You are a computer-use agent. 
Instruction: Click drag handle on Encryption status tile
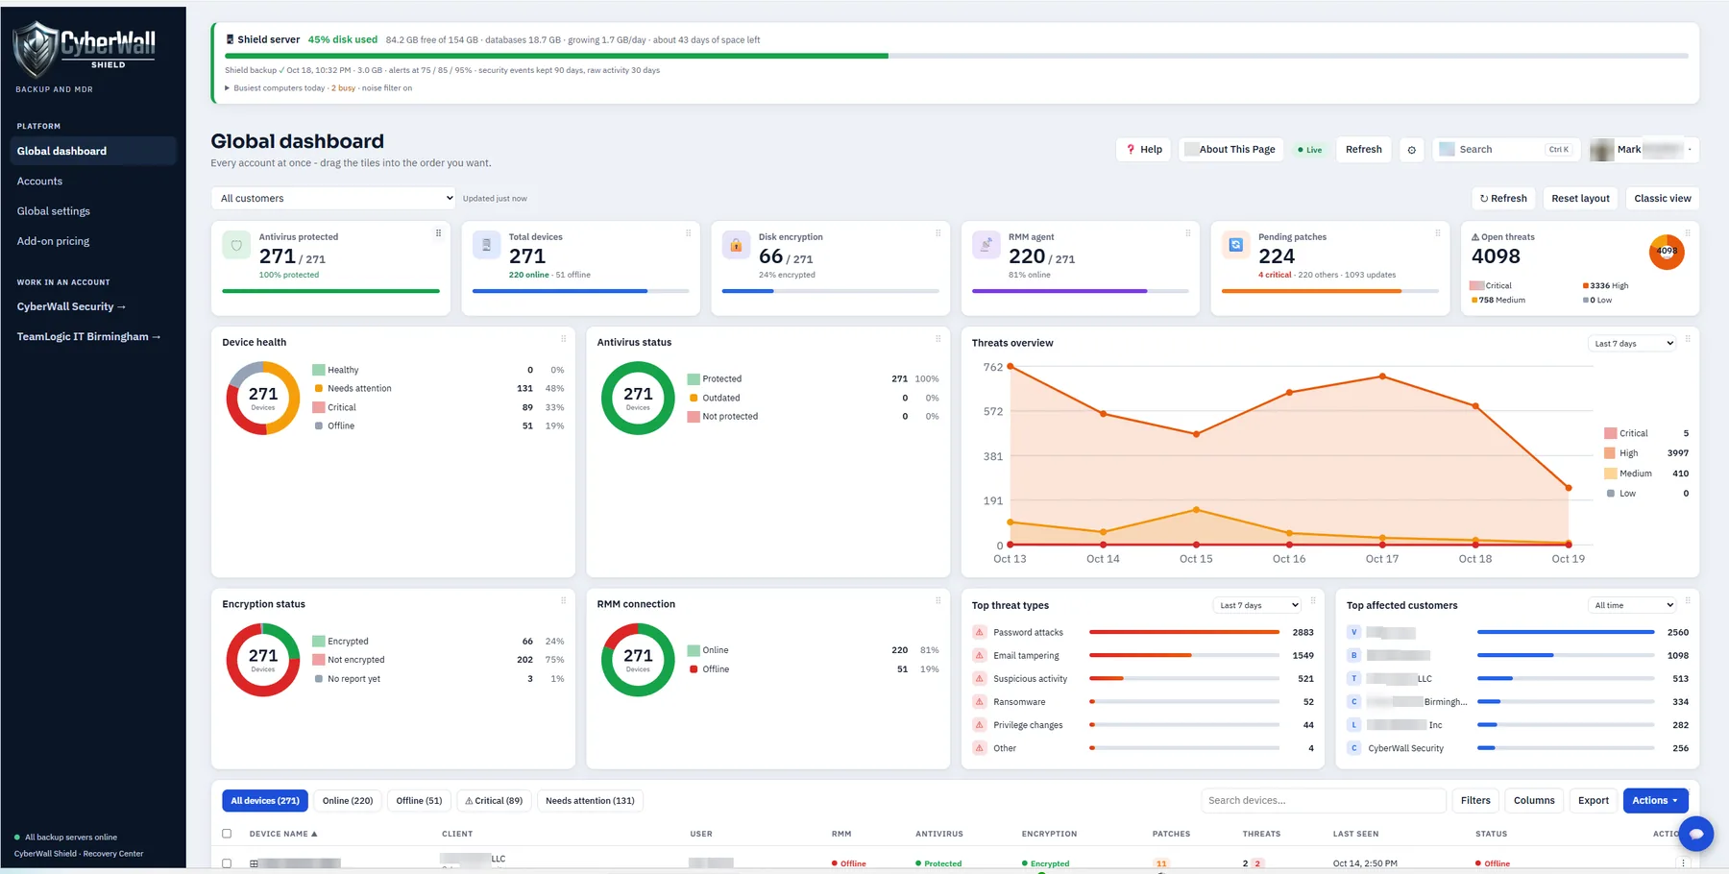563,601
